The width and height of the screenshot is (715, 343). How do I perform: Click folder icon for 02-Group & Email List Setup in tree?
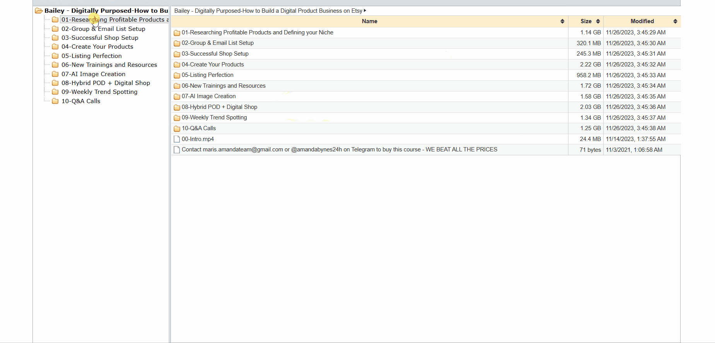coord(55,29)
